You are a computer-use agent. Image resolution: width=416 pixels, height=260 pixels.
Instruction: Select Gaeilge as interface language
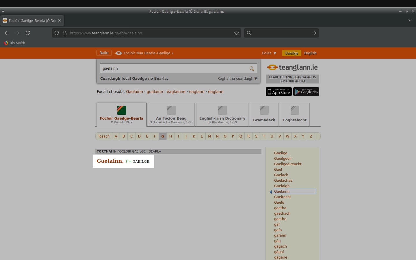(x=291, y=53)
